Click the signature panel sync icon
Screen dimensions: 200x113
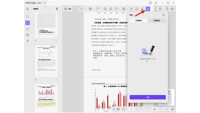[x=163, y=15]
